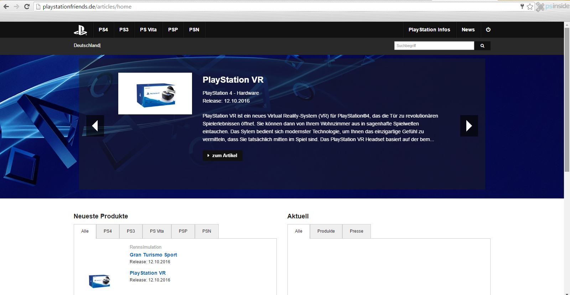Click the page vertical scrollbar

(567, 107)
